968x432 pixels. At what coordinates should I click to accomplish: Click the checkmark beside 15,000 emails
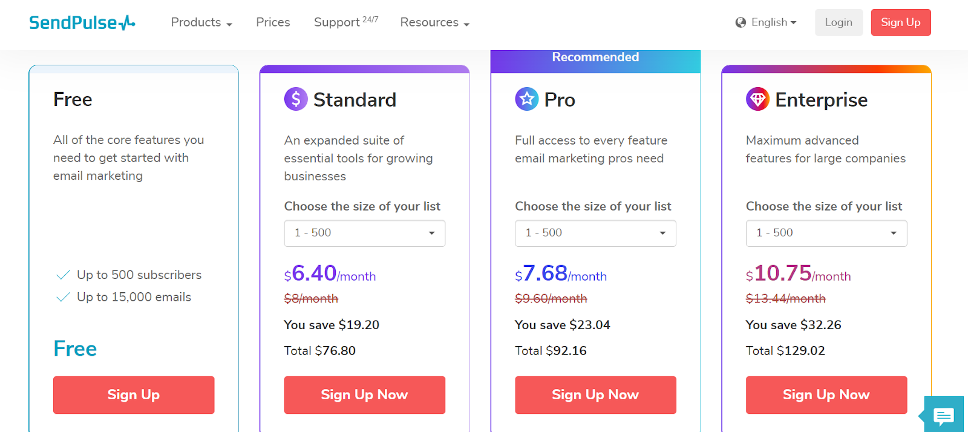pyautogui.click(x=63, y=297)
